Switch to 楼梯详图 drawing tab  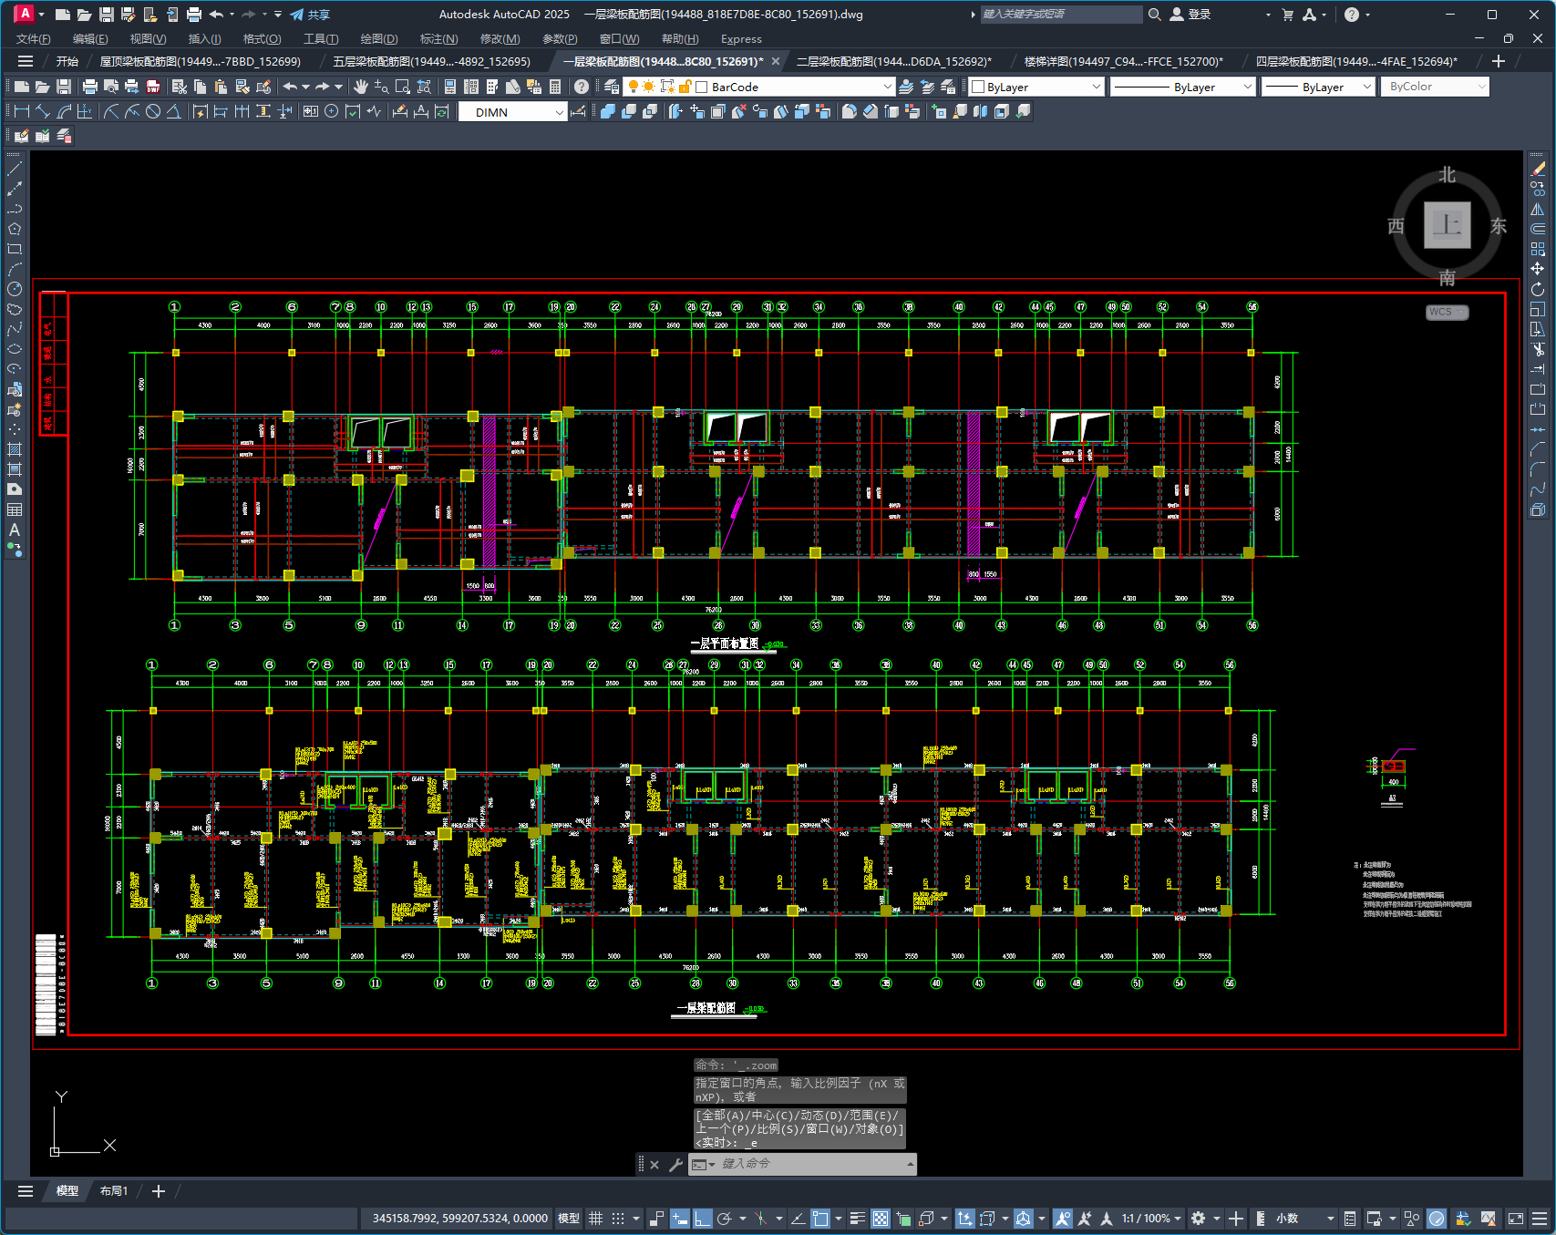(1123, 61)
